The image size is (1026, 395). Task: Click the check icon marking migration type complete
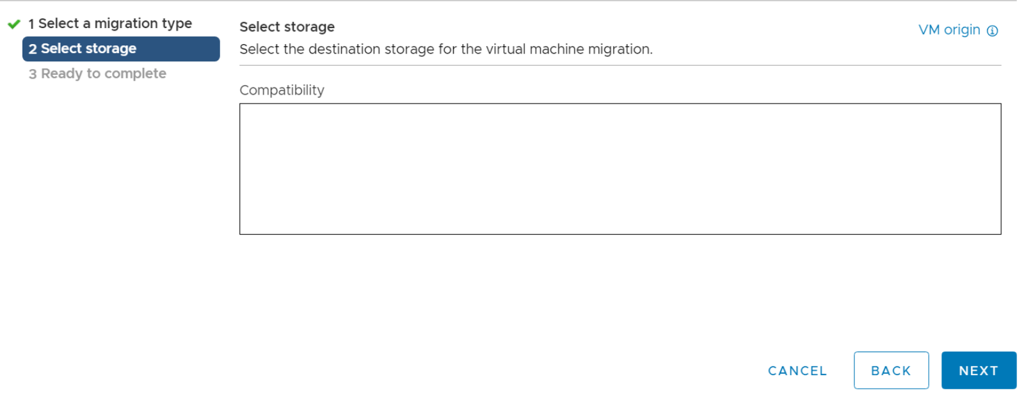(x=13, y=23)
